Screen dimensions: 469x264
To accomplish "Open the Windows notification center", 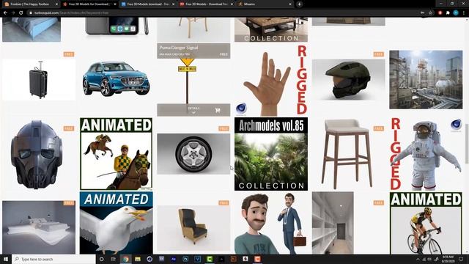I will (461, 259).
